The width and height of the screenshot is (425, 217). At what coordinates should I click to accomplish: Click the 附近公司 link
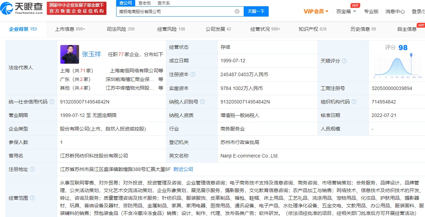[183, 169]
